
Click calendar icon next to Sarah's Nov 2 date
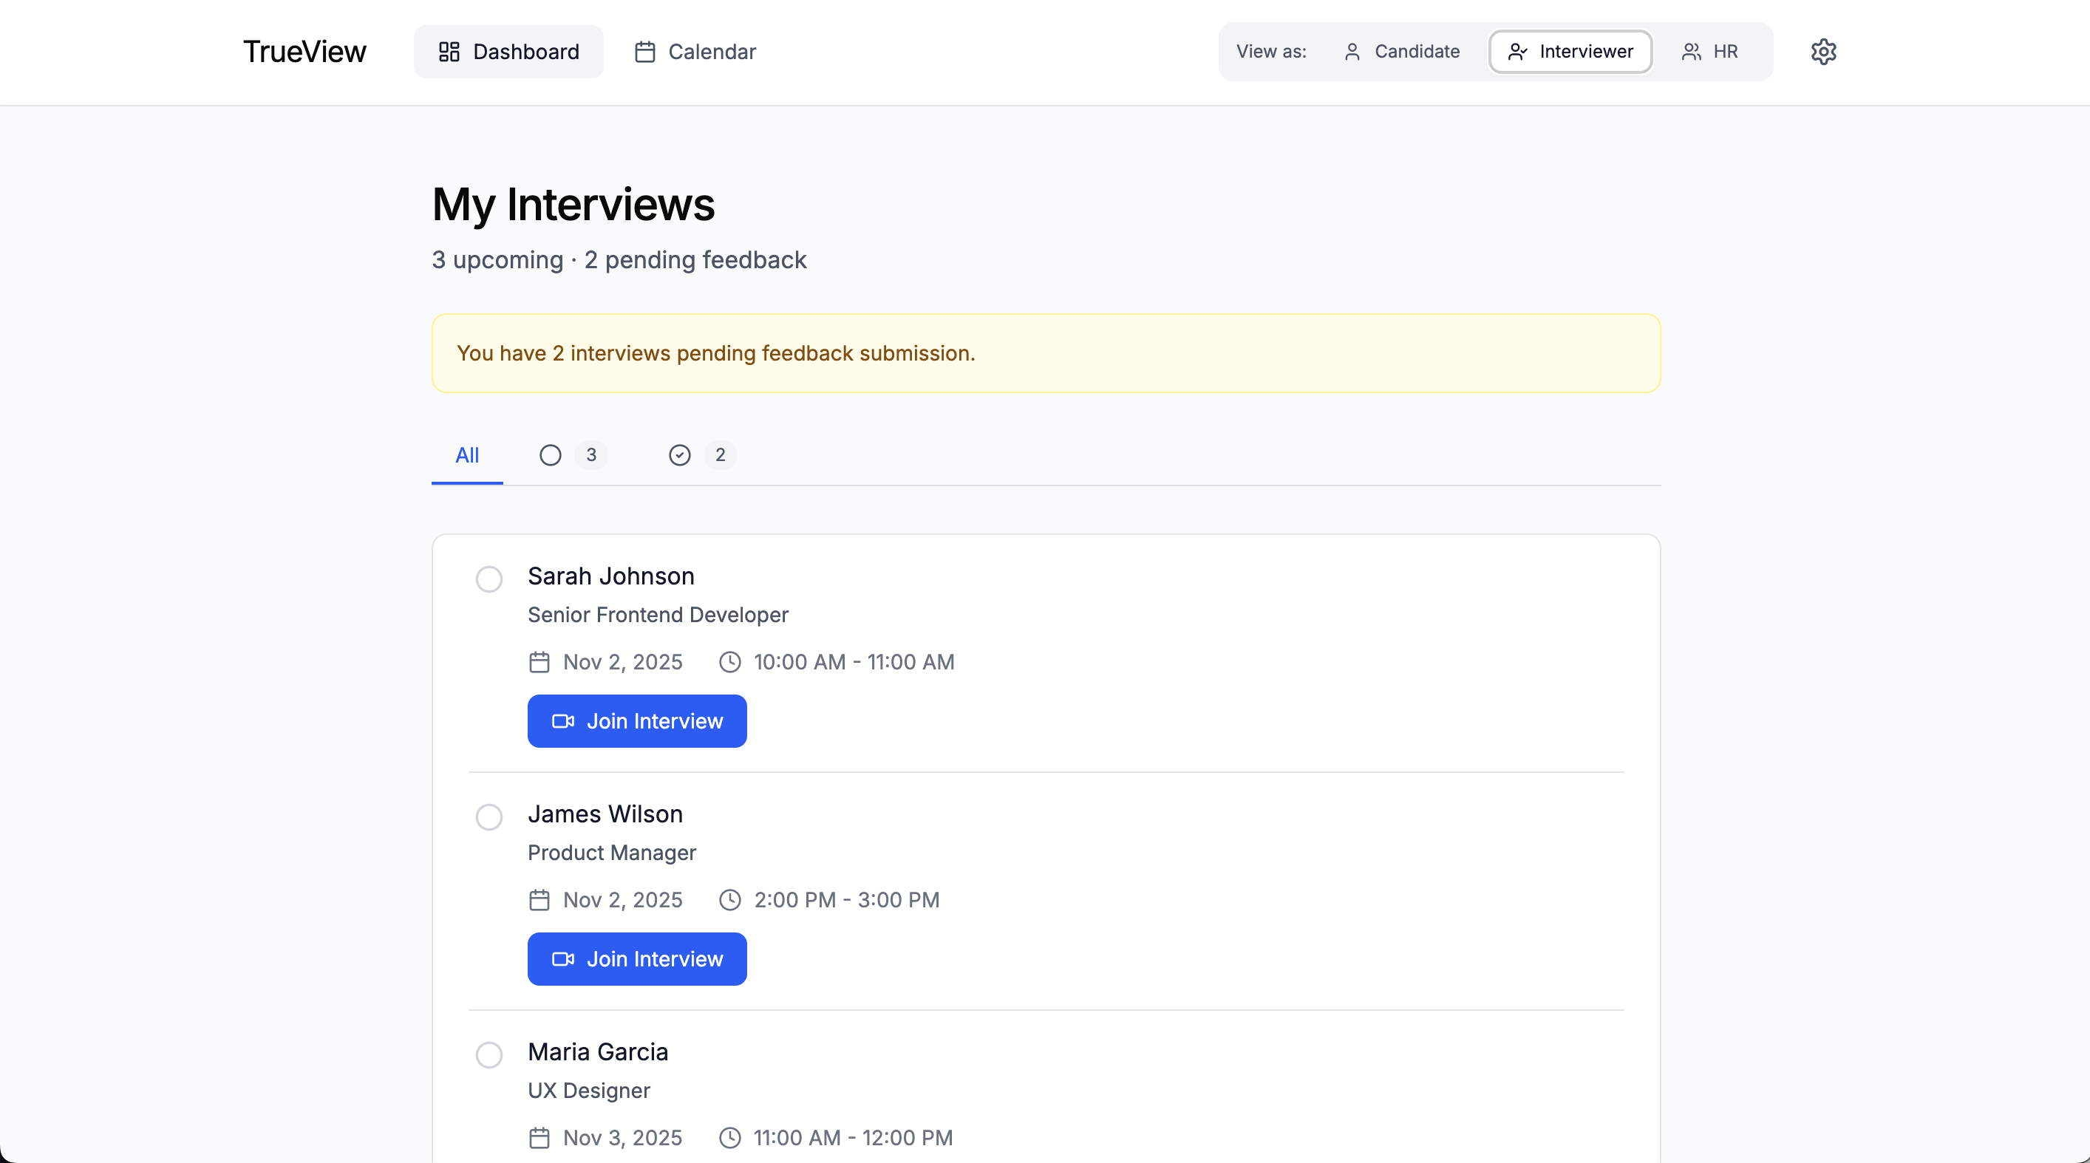539,663
